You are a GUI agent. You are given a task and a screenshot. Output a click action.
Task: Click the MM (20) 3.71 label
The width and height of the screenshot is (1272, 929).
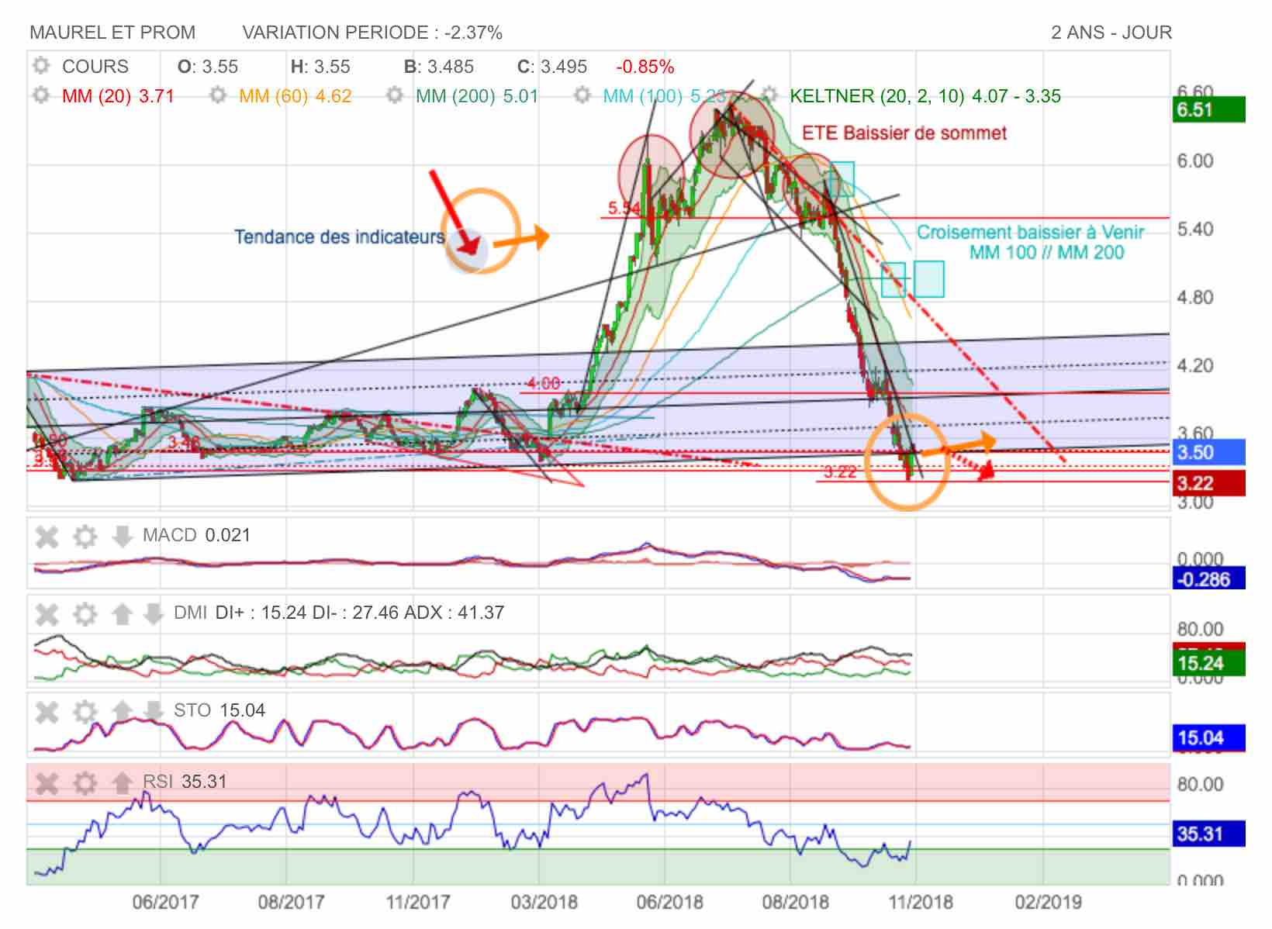118,96
